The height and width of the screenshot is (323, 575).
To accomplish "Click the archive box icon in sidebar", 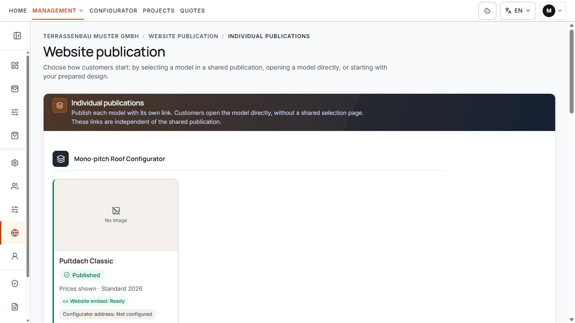I will click(x=15, y=89).
